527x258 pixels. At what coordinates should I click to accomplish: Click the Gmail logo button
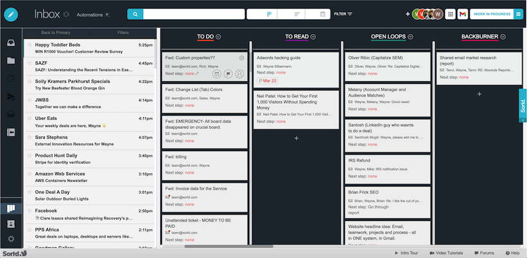click(x=463, y=14)
